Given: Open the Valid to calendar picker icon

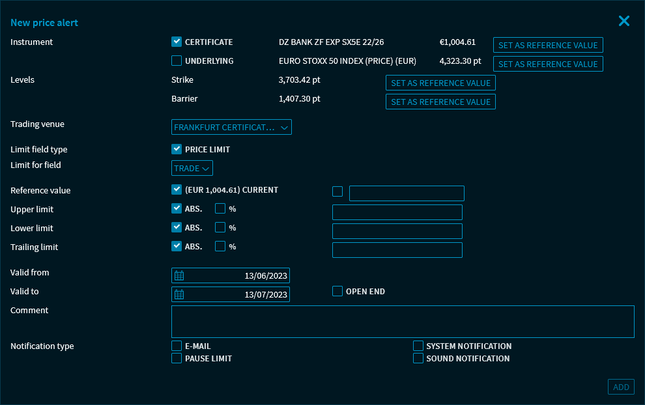Looking at the screenshot, I should [x=179, y=294].
